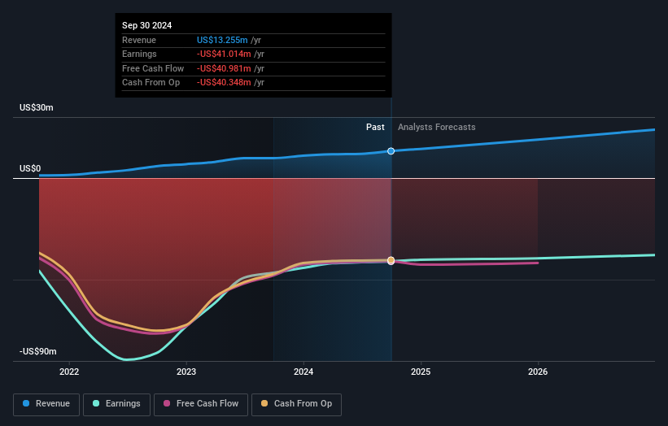
Task: Click the Sep 30 2024 tooltip date
Action: tap(147, 25)
